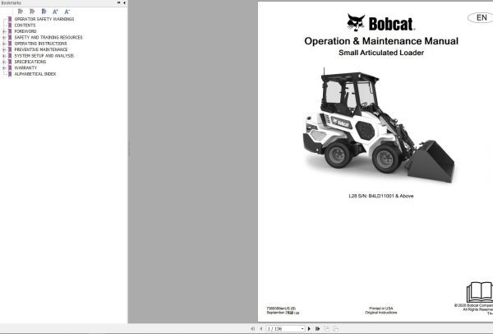Viewport: 493px width, 334px height.
Task: Select the FOREWORD bookmark text
Action: click(25, 31)
